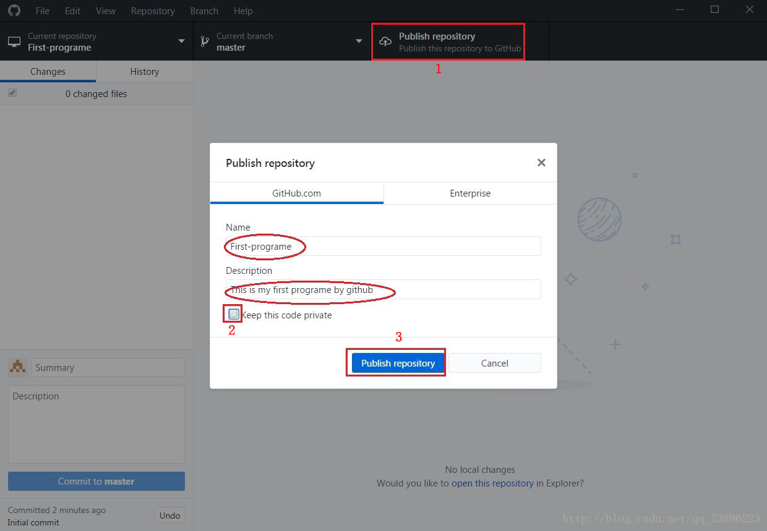The image size is (767, 531).
Task: Enable Keep this code private checkbox
Action: 233,314
